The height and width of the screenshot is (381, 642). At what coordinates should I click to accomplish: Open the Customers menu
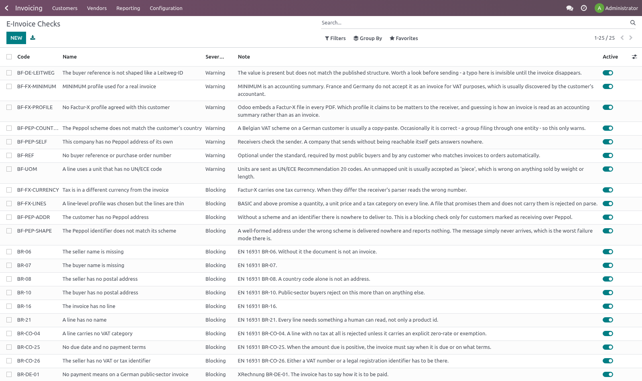[65, 8]
